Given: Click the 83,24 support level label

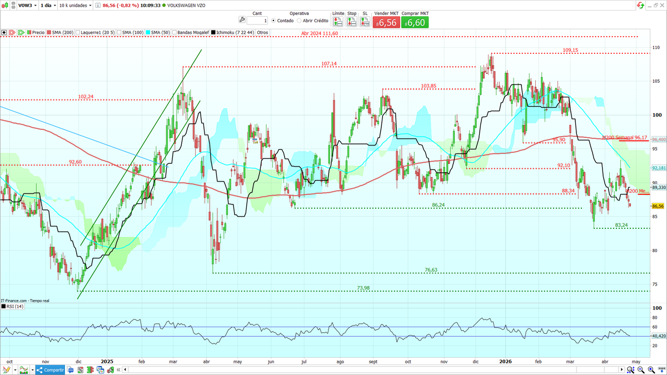Looking at the screenshot, I should coord(621,225).
